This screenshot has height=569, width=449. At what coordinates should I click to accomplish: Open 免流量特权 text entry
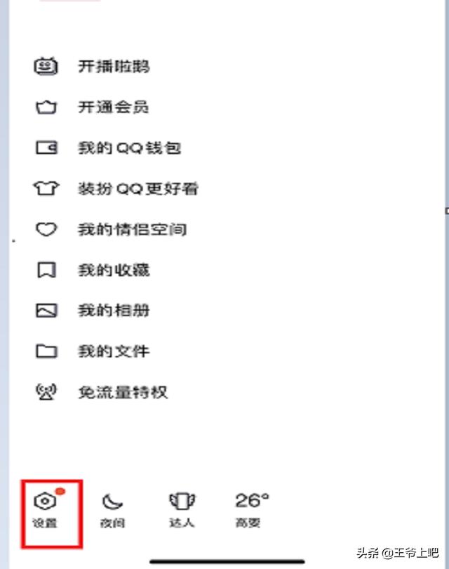click(123, 392)
